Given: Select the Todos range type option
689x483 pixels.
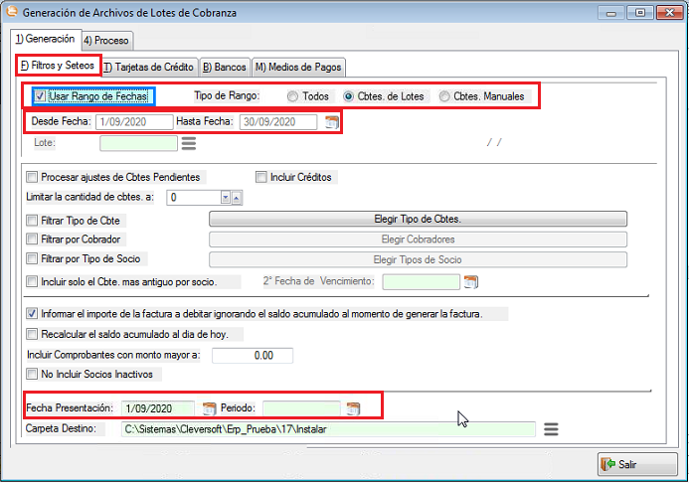Looking at the screenshot, I should (x=292, y=97).
